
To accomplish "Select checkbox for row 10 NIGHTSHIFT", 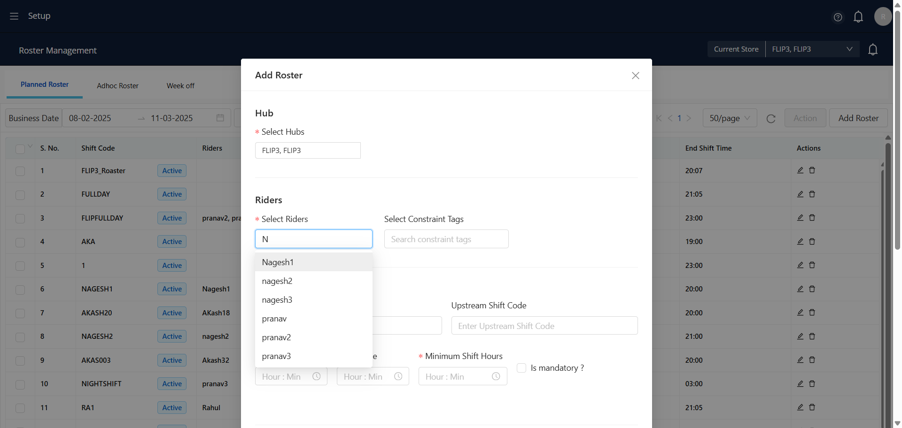I will (20, 384).
